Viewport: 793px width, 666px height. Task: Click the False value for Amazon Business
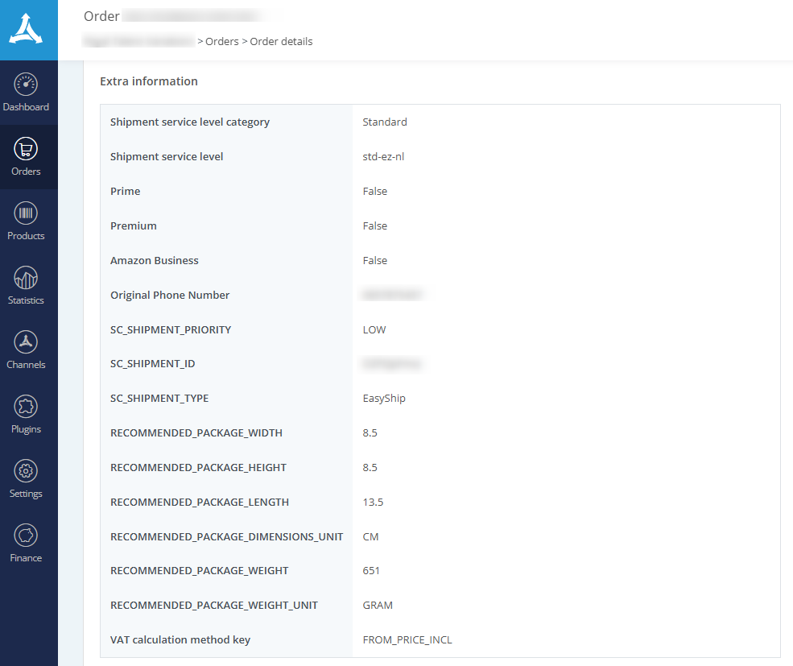pos(374,261)
